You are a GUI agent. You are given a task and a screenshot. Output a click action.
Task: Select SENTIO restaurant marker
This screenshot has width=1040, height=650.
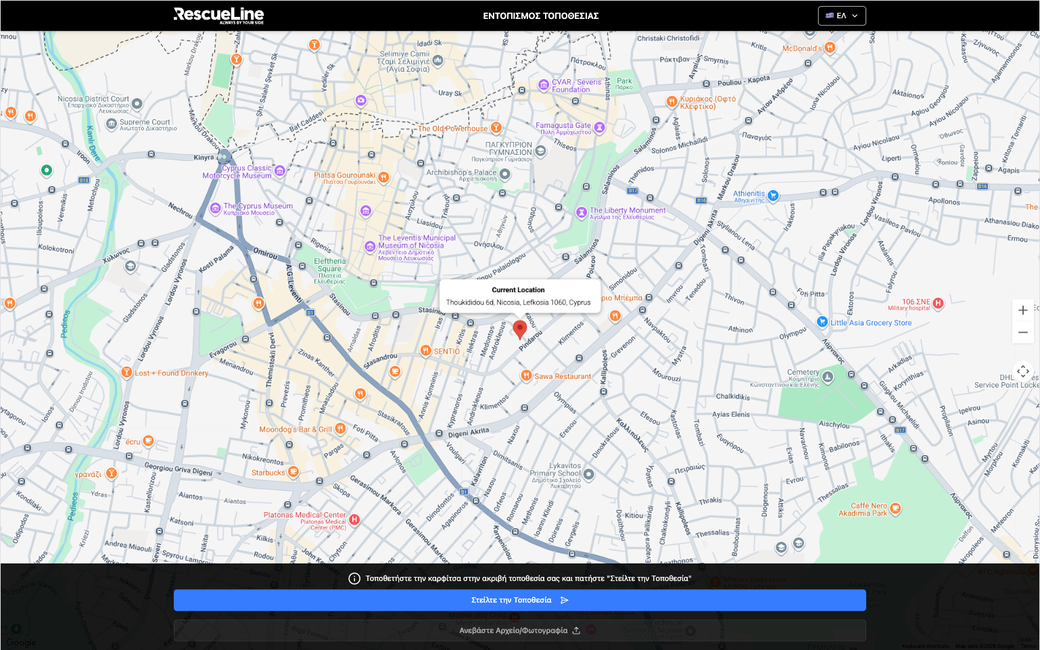point(425,350)
